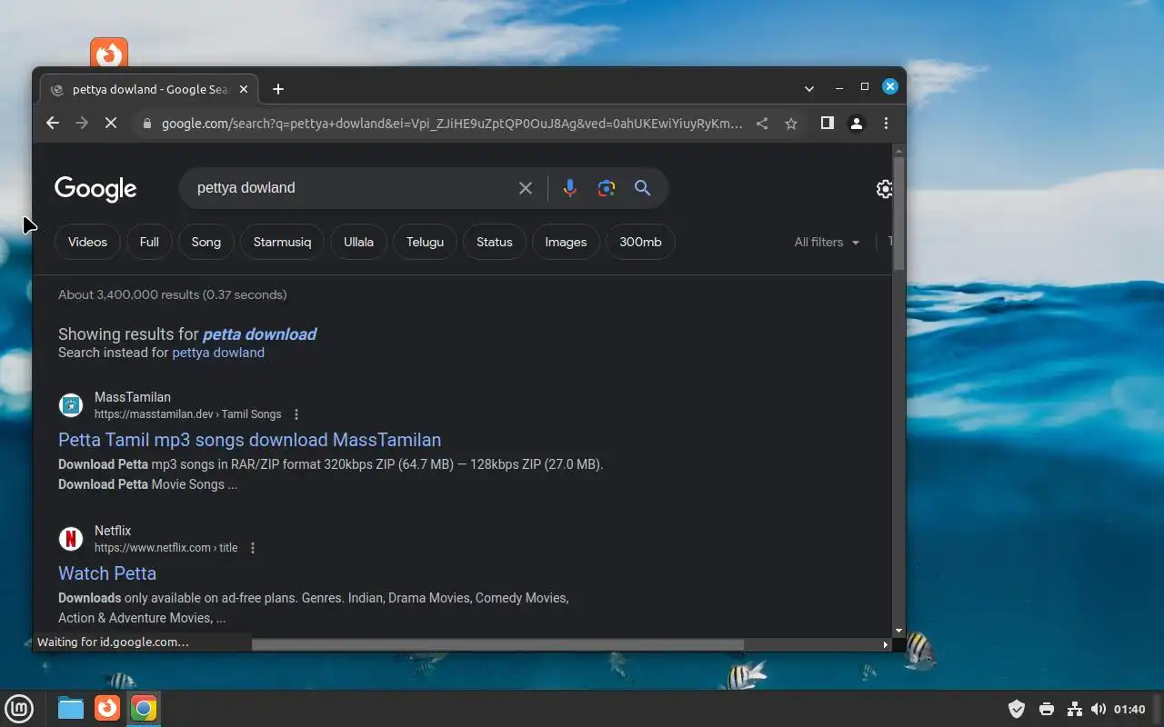Apply the Song filter chip
This screenshot has width=1164, height=727.
(206, 242)
